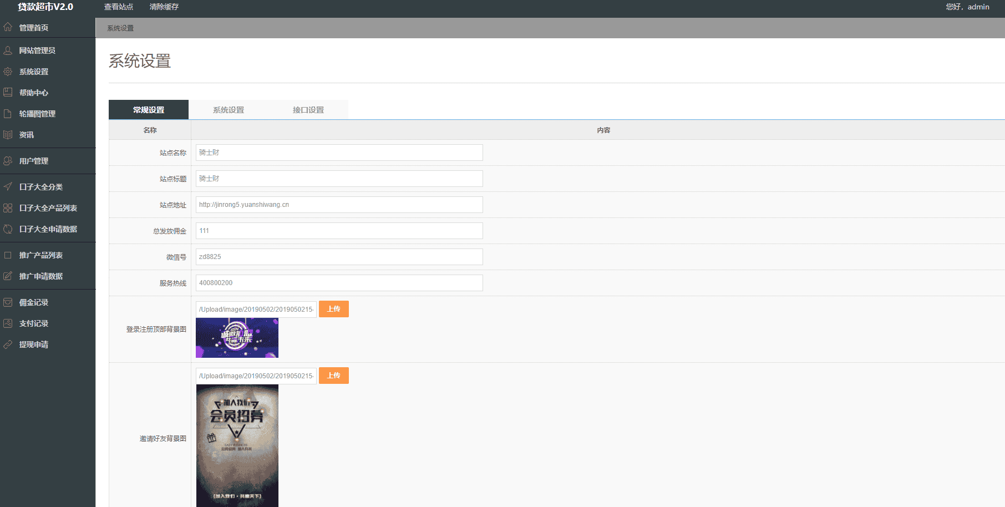Click the 邀请好友背景图 path field
Image resolution: width=1005 pixels, height=507 pixels.
[256, 376]
